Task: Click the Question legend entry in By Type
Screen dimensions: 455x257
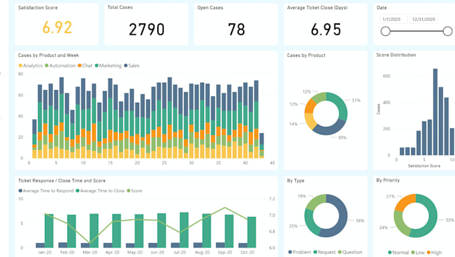Action: (350, 252)
